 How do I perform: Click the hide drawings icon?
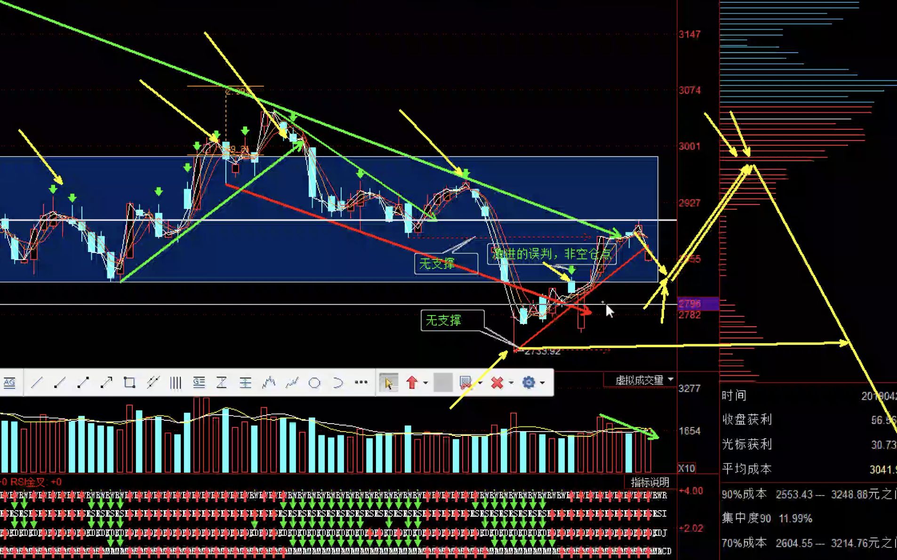pyautogui.click(x=465, y=383)
